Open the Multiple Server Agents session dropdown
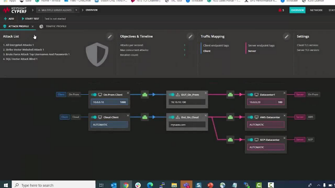This screenshot has width=335, height=188. [x=57, y=10]
